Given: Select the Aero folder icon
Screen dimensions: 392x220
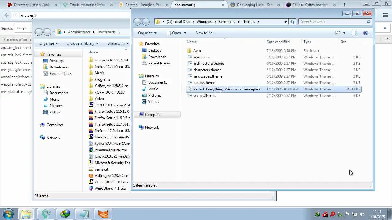Looking at the screenshot, I should (x=190, y=51).
